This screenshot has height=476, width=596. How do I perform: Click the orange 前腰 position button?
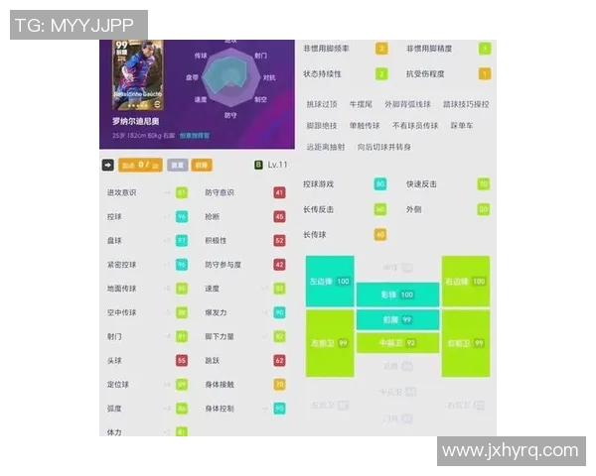point(202,166)
